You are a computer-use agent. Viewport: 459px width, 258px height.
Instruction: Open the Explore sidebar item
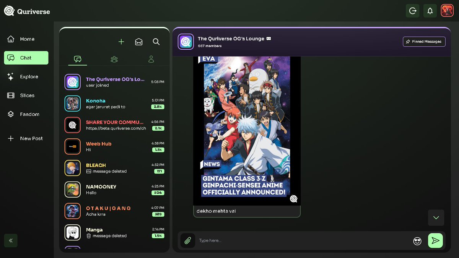26,76
